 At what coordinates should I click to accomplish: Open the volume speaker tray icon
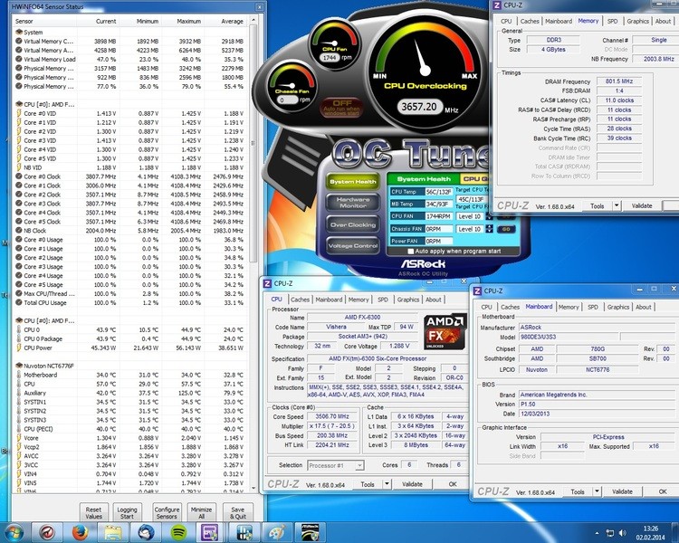[623, 533]
